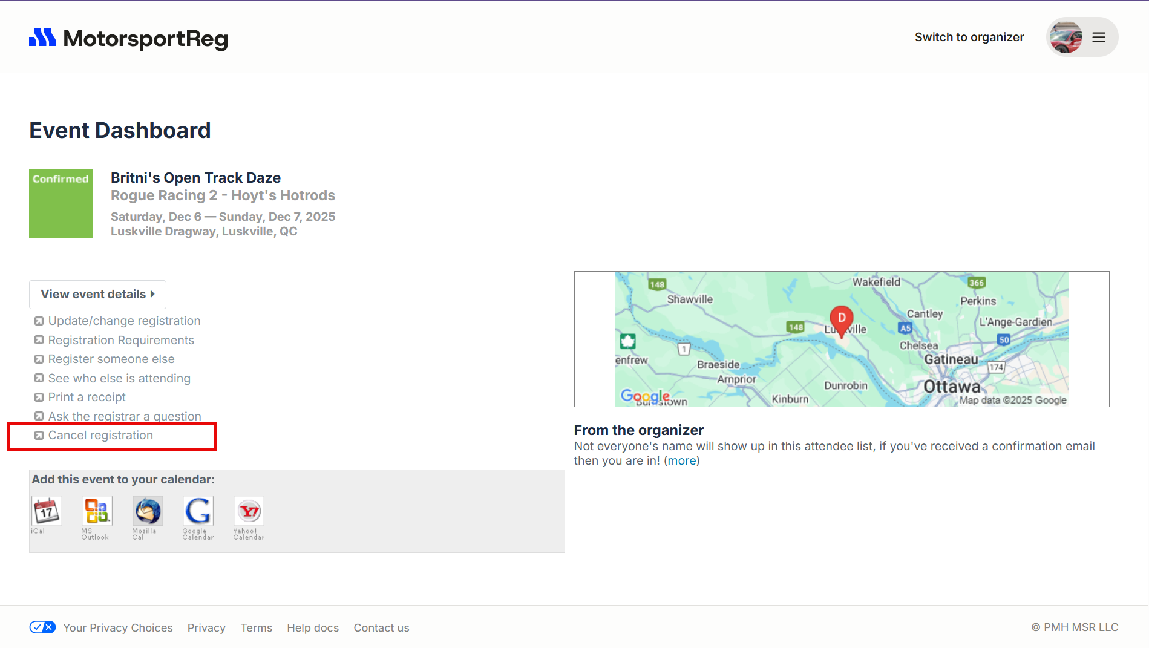This screenshot has width=1149, height=648.
Task: Expand the 'more' organizer note link
Action: 682,460
